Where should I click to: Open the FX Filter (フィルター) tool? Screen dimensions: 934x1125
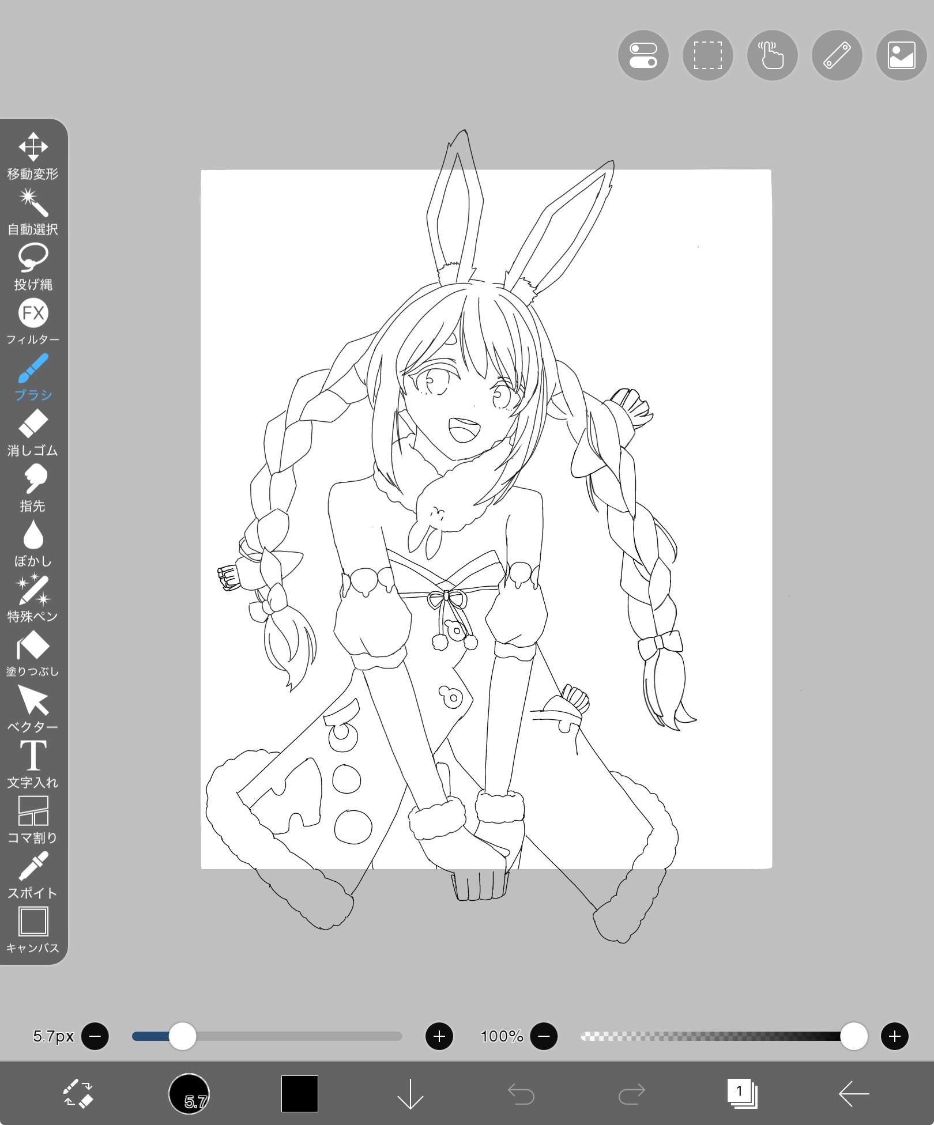click(33, 322)
